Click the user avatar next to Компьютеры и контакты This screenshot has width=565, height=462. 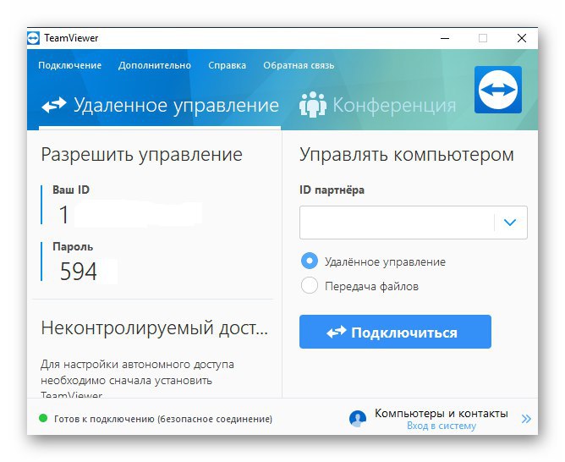click(358, 419)
